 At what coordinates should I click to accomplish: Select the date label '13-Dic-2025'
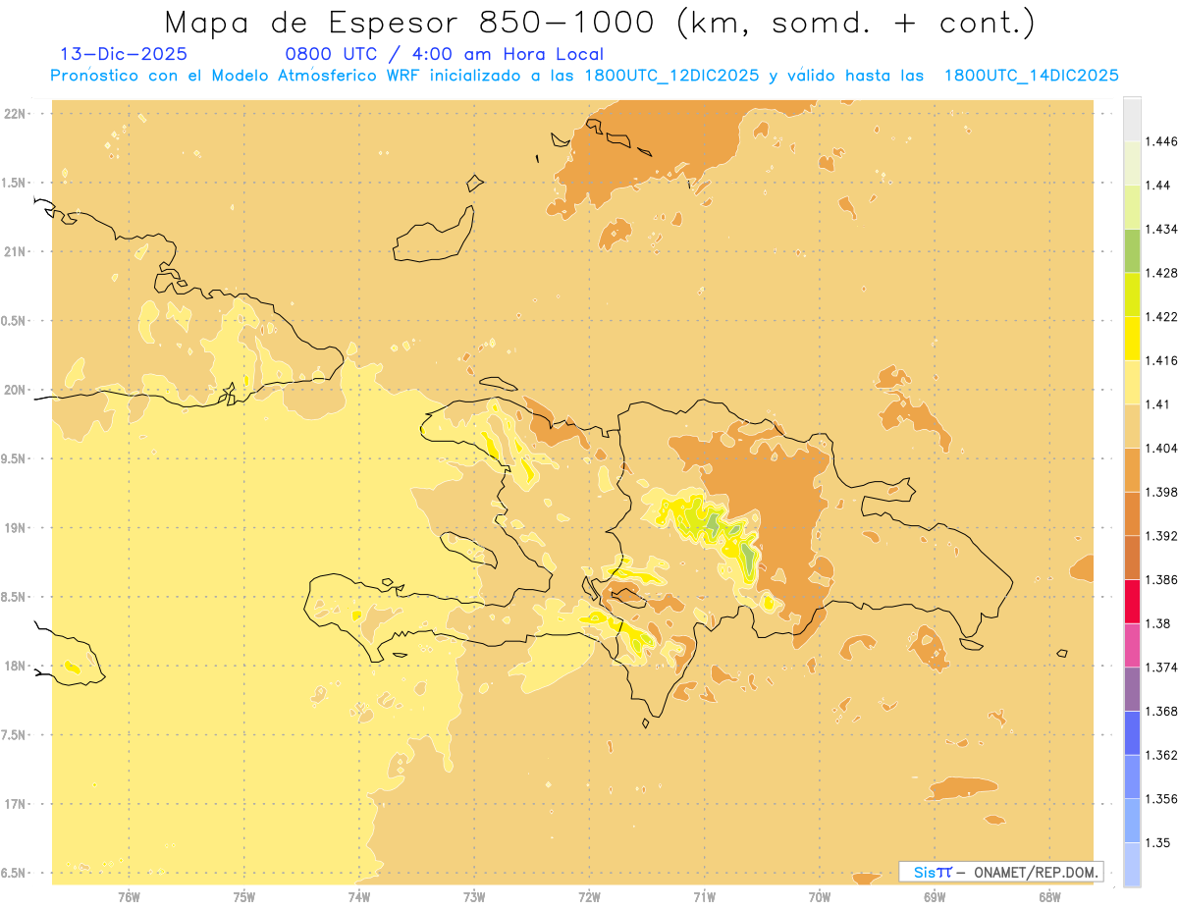pos(124,54)
